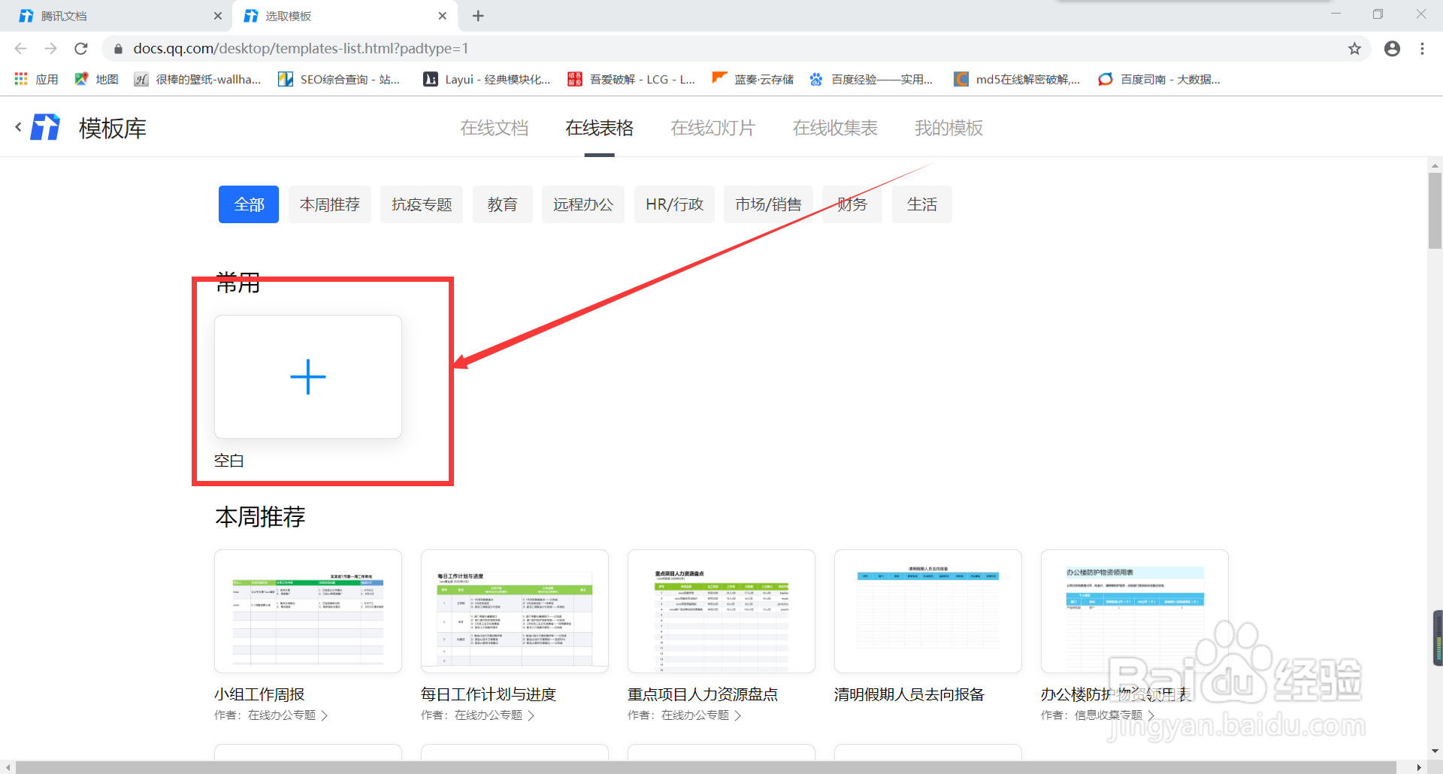Open the 重点项目人力资源盘点 template thumbnail
This screenshot has width=1443, height=774.
721,611
